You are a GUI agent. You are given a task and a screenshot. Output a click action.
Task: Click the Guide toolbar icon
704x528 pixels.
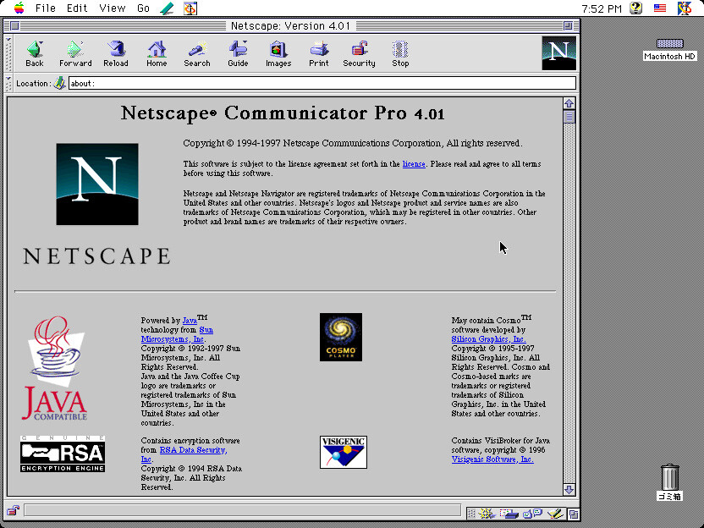238,53
